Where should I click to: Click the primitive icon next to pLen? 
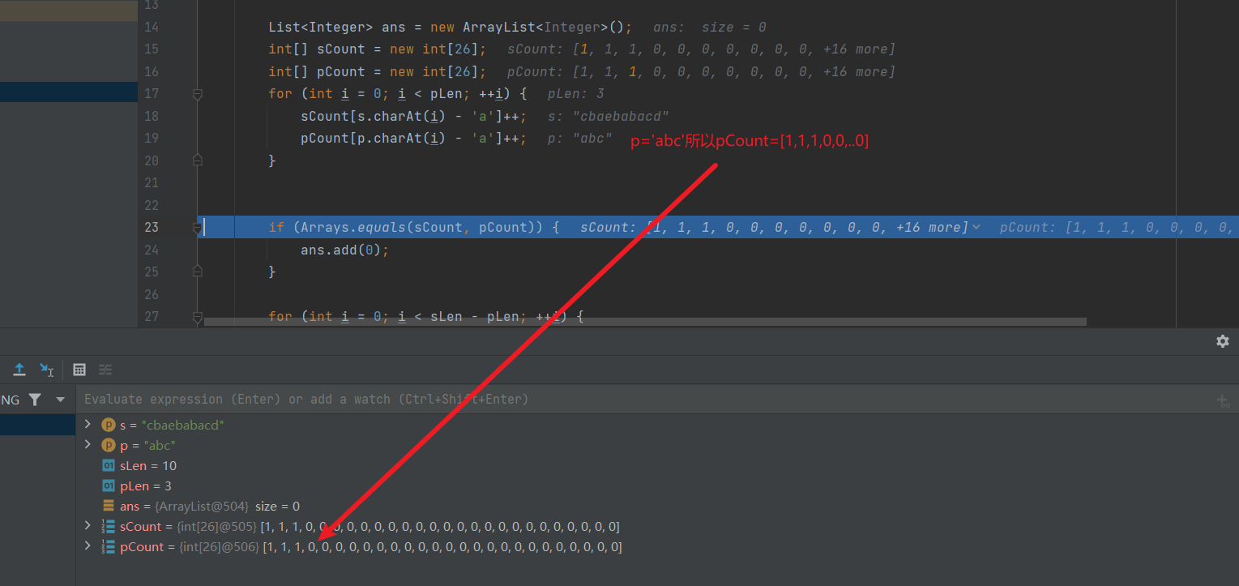109,485
